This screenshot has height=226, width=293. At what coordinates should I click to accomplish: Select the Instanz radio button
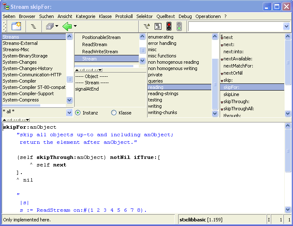click(x=78, y=113)
